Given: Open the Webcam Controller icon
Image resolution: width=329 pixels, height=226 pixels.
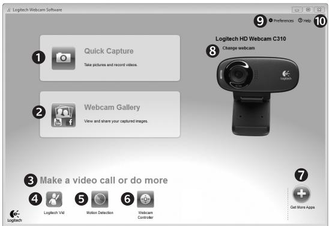Looking at the screenshot, I should coord(145,199).
